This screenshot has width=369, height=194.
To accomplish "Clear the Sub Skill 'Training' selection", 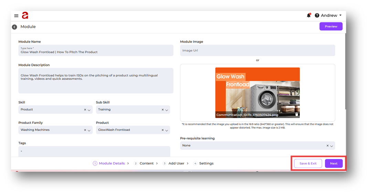I will 162,110.
